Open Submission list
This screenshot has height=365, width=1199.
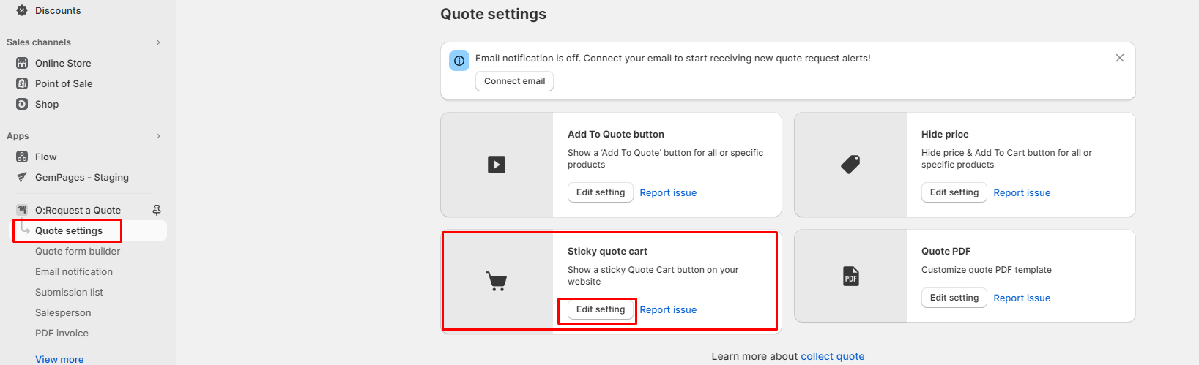click(69, 292)
